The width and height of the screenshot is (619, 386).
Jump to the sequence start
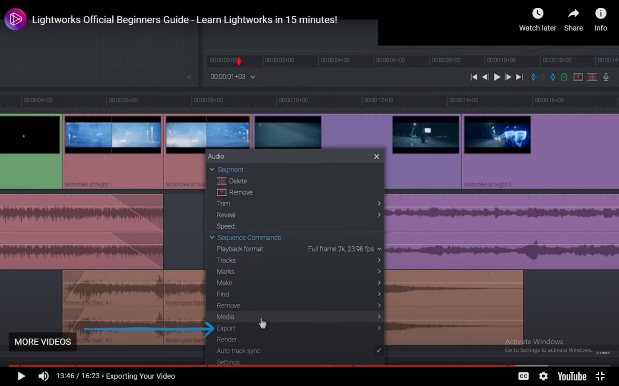(474, 77)
